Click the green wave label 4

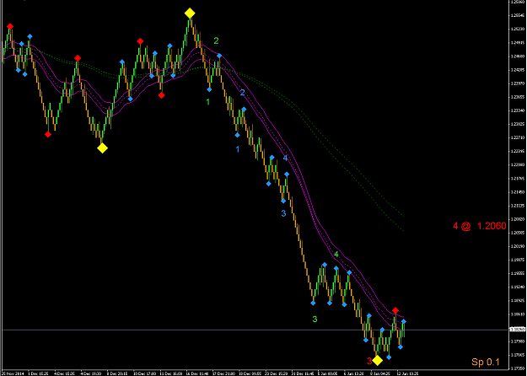[x=336, y=255]
